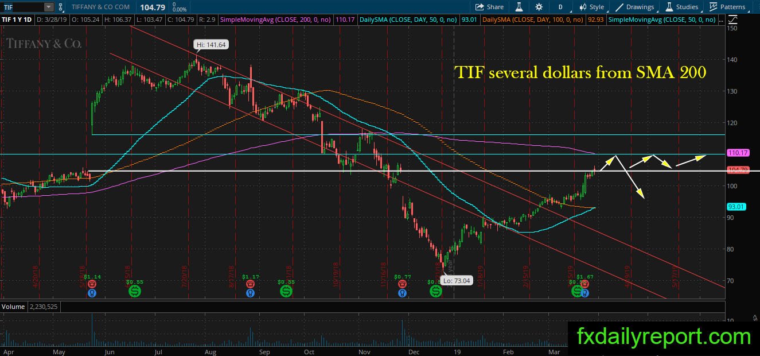Image resolution: width=760 pixels, height=356 pixels.
Task: Click the 2,230,525 volume value
Action: click(43, 307)
